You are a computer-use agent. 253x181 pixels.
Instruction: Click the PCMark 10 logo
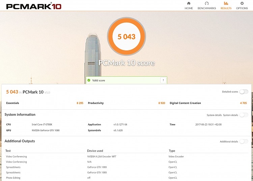click(x=34, y=6)
